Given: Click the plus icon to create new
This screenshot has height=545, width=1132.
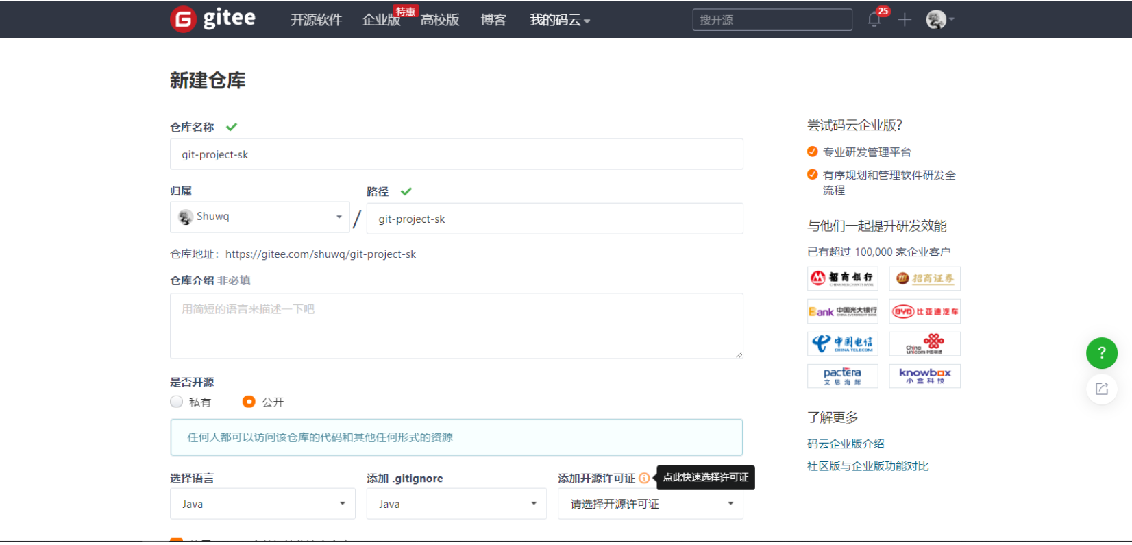Looking at the screenshot, I should coord(905,20).
